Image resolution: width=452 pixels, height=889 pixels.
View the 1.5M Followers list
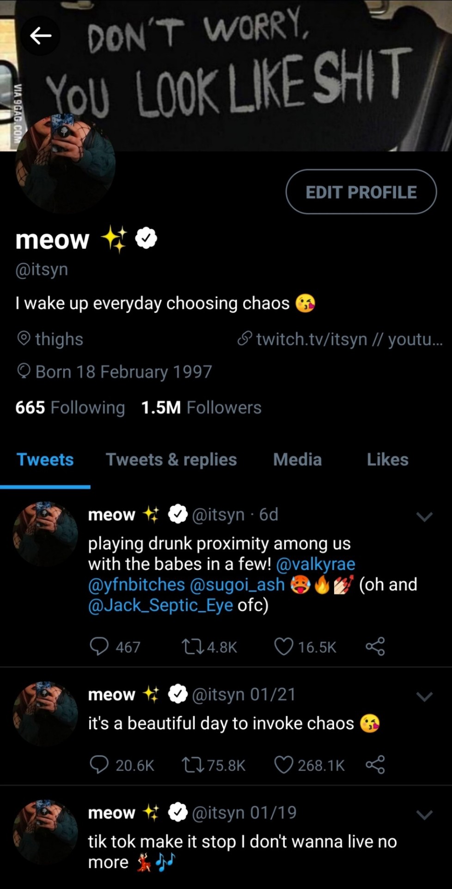(x=201, y=407)
